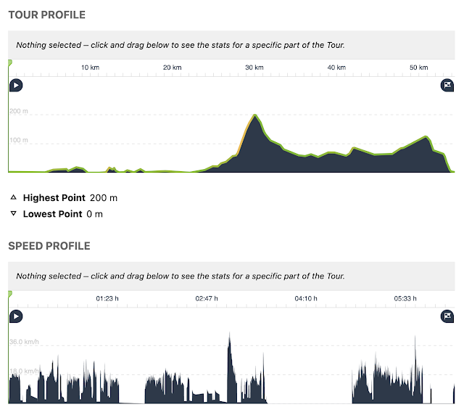Viewport: 464px width, 415px height.
Task: Click the tallest speed spike above 36.0 km/h
Action: click(x=230, y=336)
